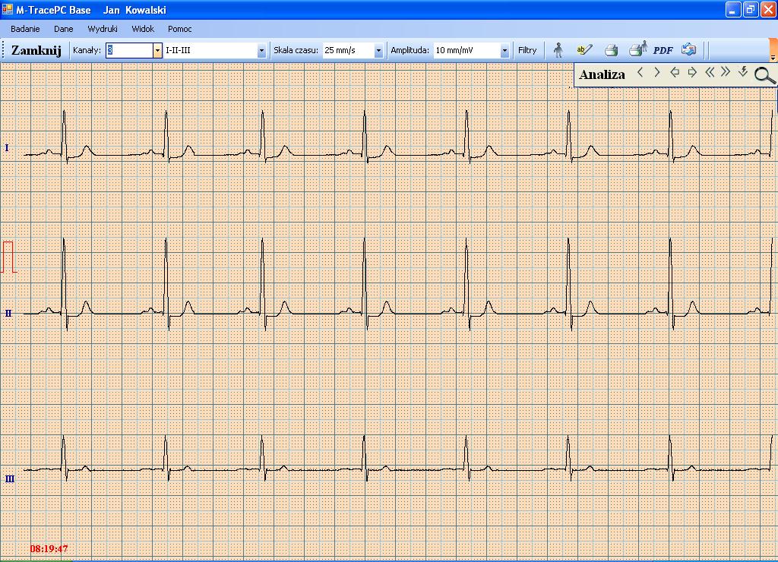Image resolution: width=778 pixels, height=562 pixels.
Task: Click the Analiza label button
Action: click(x=602, y=74)
